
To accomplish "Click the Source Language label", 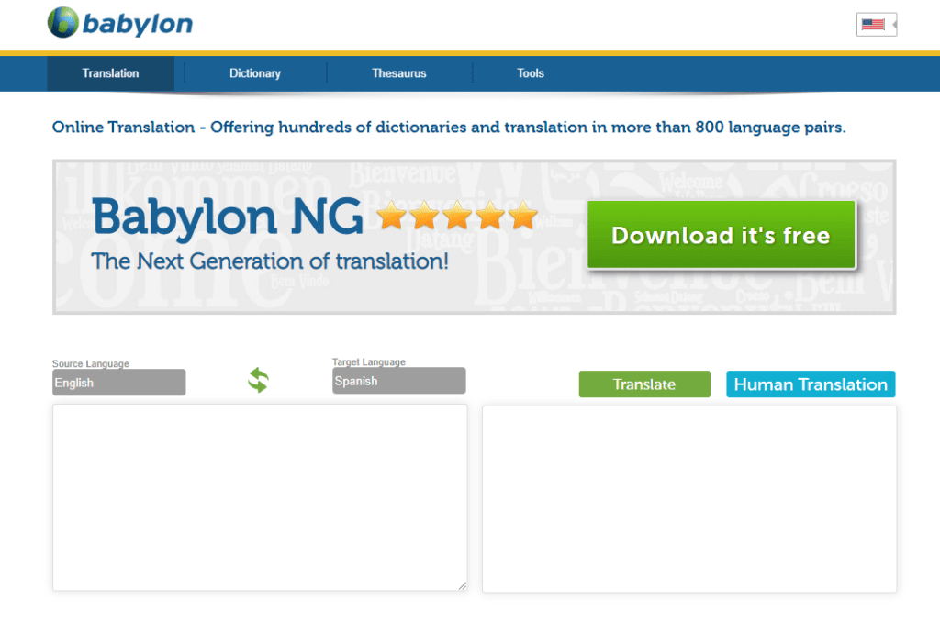I will (91, 363).
